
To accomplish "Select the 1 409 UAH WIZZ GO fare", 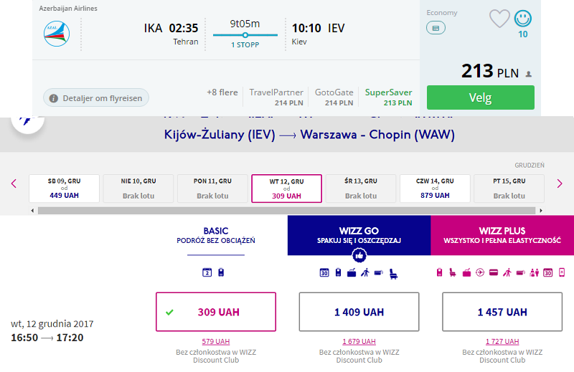I will [x=359, y=312].
